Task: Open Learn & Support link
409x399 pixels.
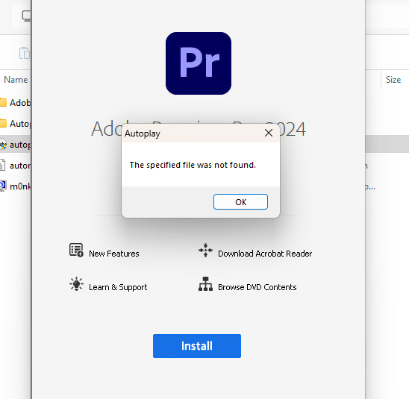Action: point(118,287)
